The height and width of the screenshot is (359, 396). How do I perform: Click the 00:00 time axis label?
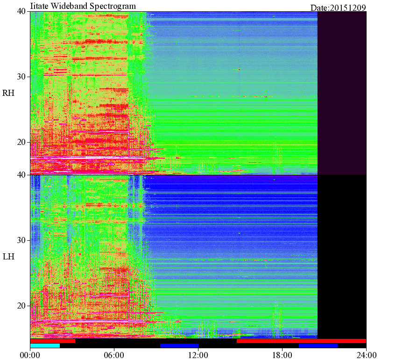tap(30, 355)
